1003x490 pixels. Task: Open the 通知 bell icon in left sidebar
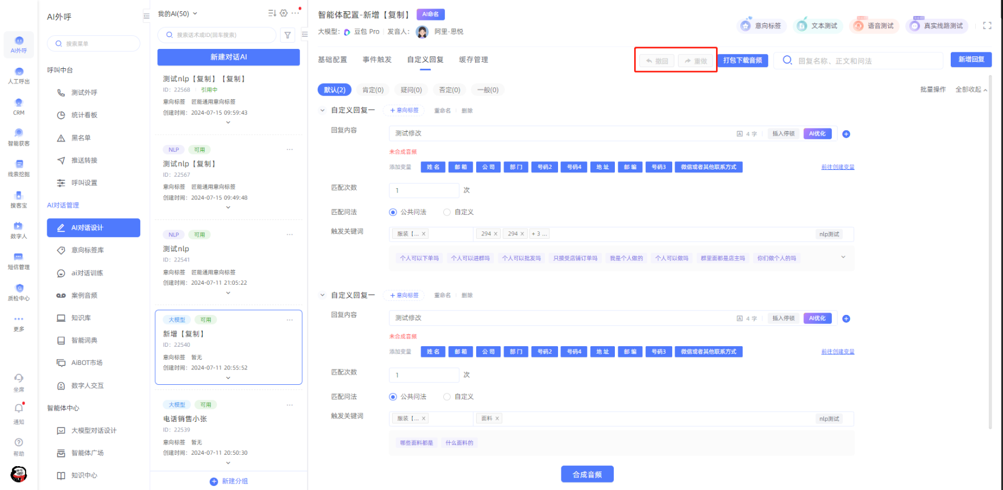19,409
